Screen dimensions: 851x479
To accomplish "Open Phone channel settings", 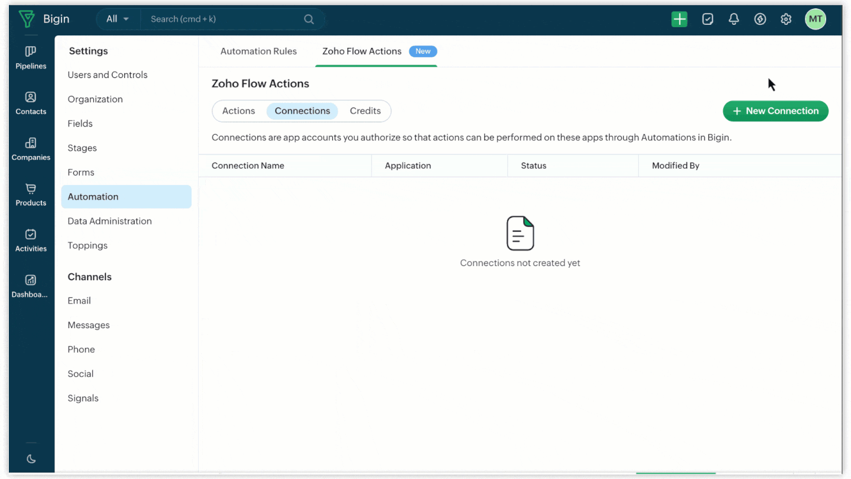I will [x=81, y=349].
